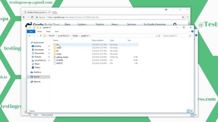The image size is (218, 122).
Task: Open Docs on Gradle website
Action: pyautogui.click(x=67, y=24)
